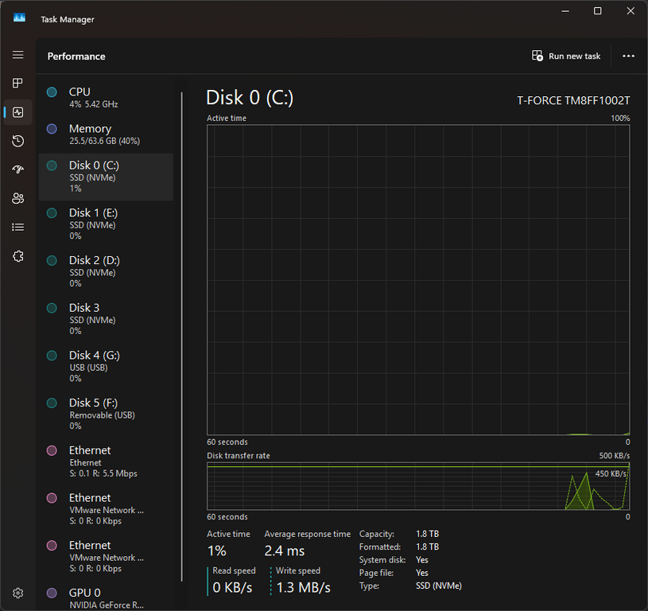Screen dimensions: 648x611
Task: Select Memory in performance list
Action: click(x=106, y=134)
